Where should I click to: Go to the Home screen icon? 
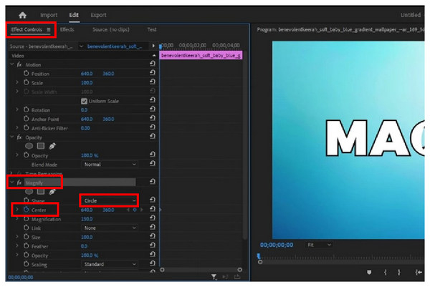pyautogui.click(x=22, y=14)
